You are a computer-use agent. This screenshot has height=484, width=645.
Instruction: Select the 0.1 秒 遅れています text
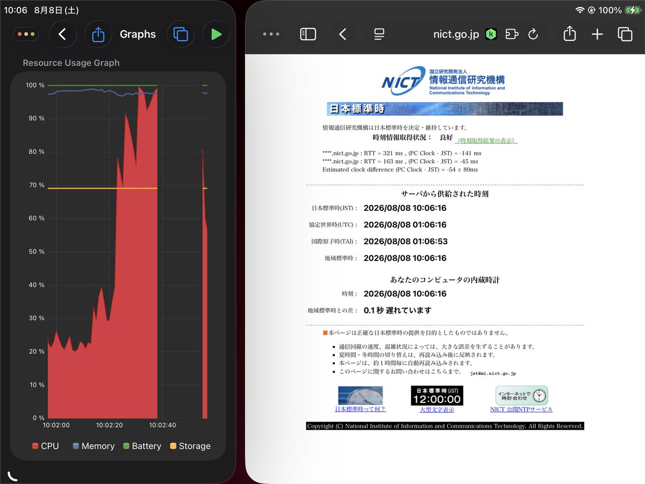pos(397,310)
